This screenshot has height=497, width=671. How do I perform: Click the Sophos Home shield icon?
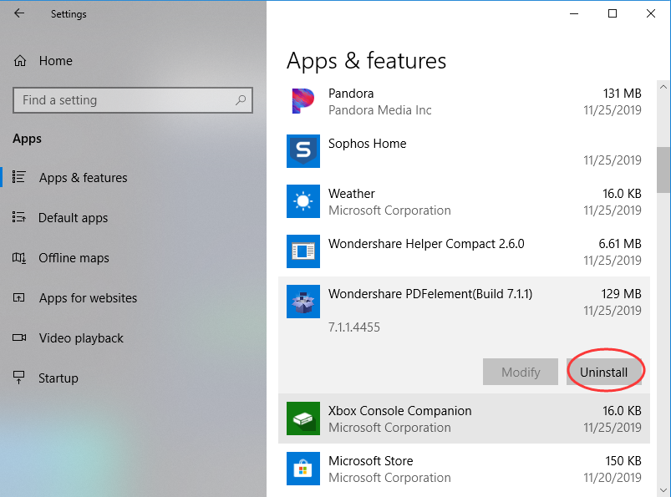click(303, 151)
